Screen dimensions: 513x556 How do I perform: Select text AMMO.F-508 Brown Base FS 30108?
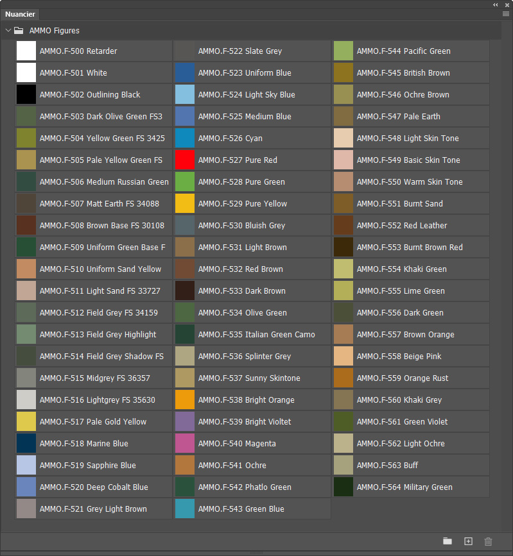(x=102, y=225)
